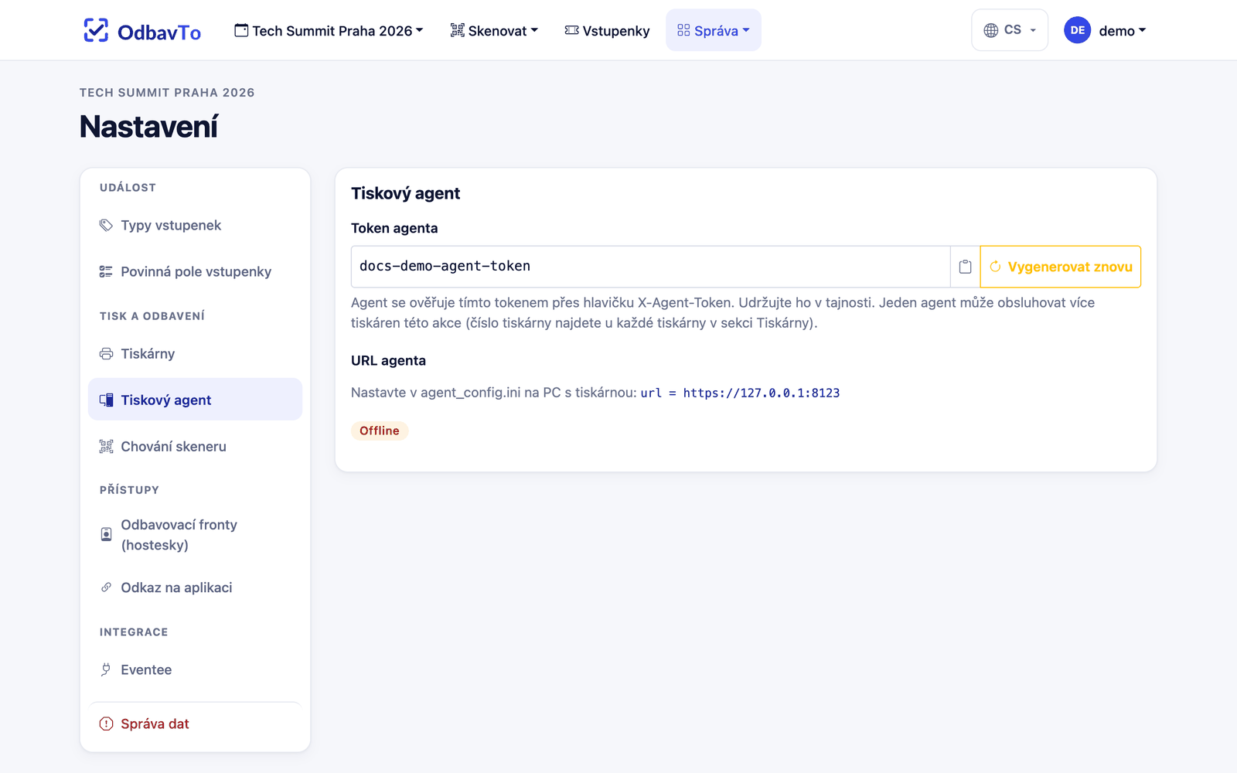Screen dimensions: 1237x773
Task: Click the device icon beside Tiskový agent
Action: click(x=106, y=400)
